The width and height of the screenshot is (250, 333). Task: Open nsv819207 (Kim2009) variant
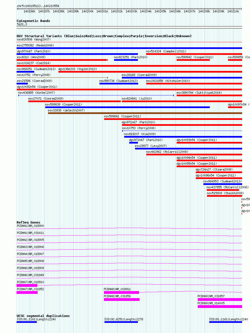click(183, 137)
